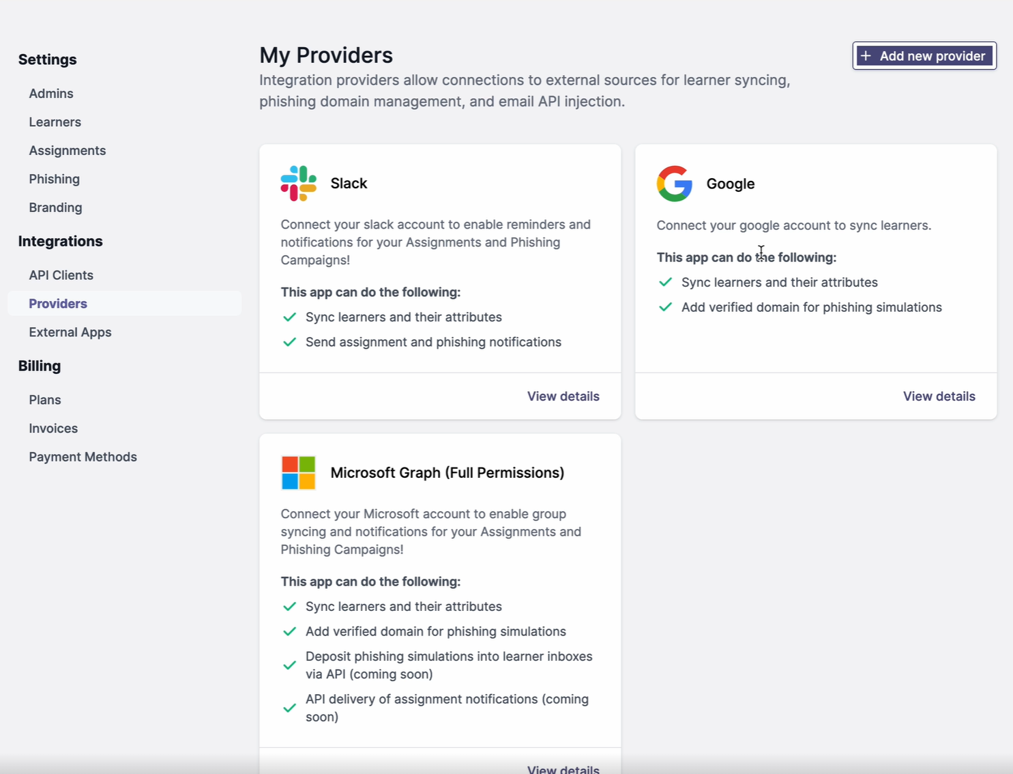Click the My Providers heading

click(x=326, y=55)
